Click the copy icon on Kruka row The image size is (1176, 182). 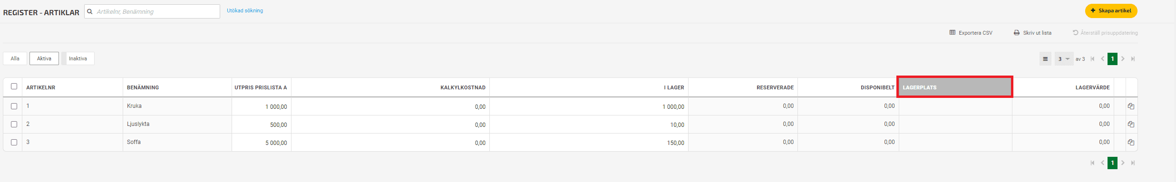(1131, 106)
